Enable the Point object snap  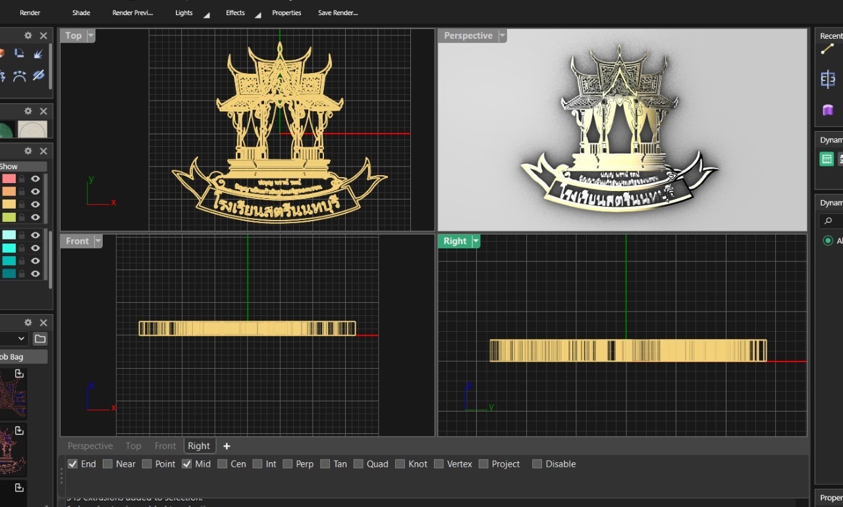pos(147,464)
